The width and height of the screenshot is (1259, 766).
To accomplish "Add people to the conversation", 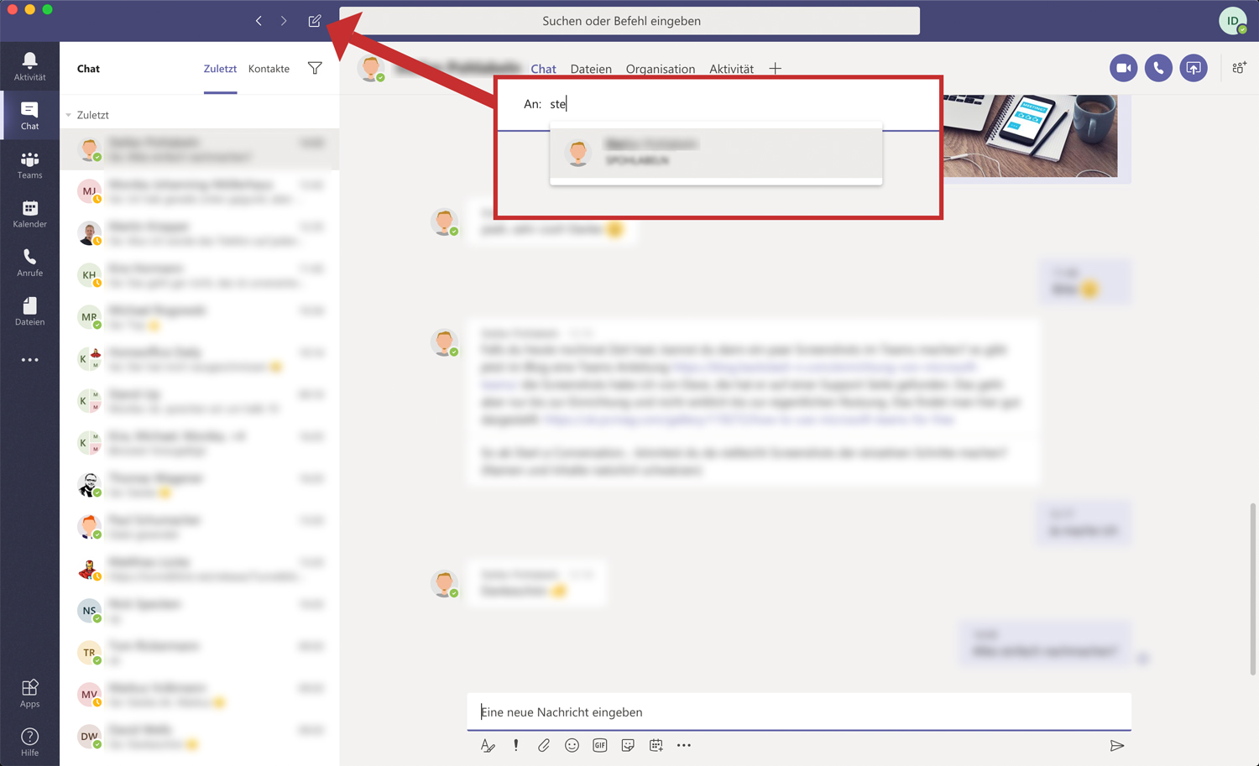I will tap(1239, 68).
